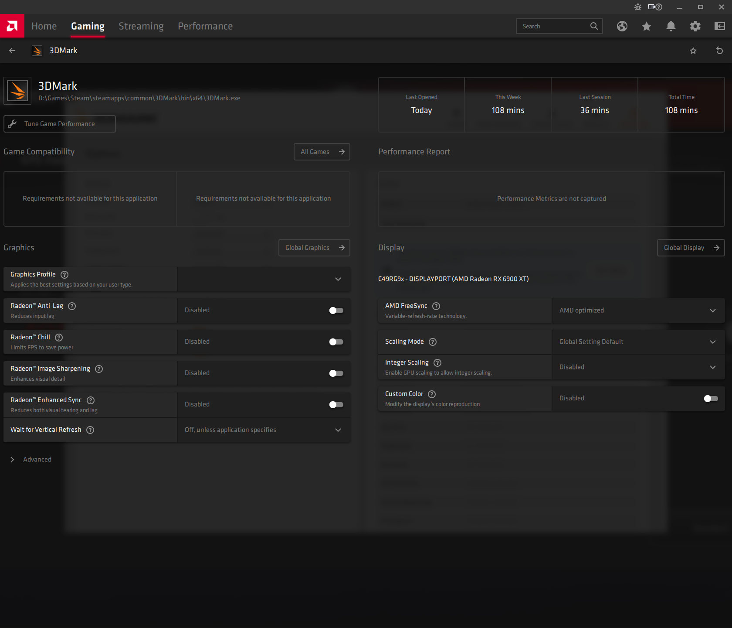Enable Radeon Anti-Lag toggle
This screenshot has width=732, height=628.
[336, 311]
